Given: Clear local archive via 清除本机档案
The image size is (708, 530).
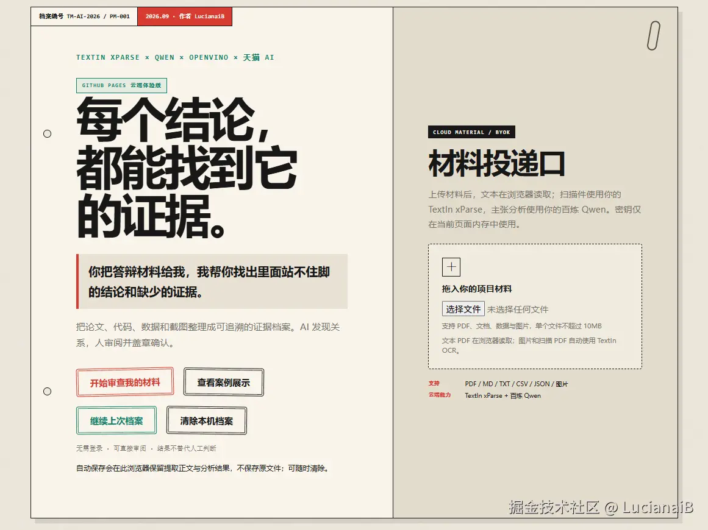Looking at the screenshot, I should tap(207, 420).
